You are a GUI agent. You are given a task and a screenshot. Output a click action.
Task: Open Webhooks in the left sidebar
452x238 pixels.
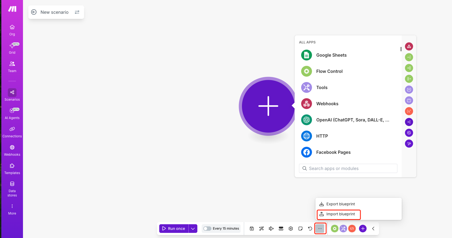(x=12, y=151)
